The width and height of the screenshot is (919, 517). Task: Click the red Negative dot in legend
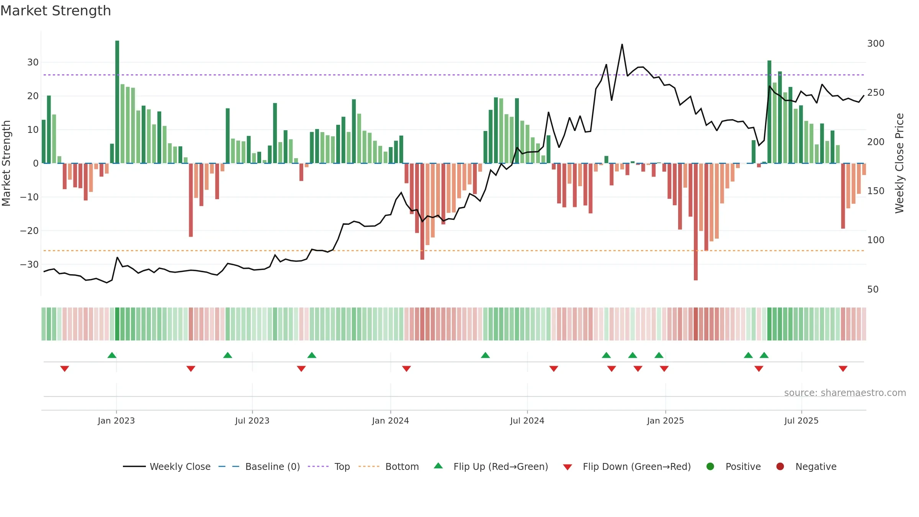click(780, 466)
